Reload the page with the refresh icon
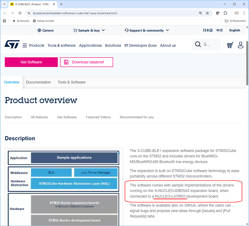Screen dimensions: 249x226 pos(20,13)
